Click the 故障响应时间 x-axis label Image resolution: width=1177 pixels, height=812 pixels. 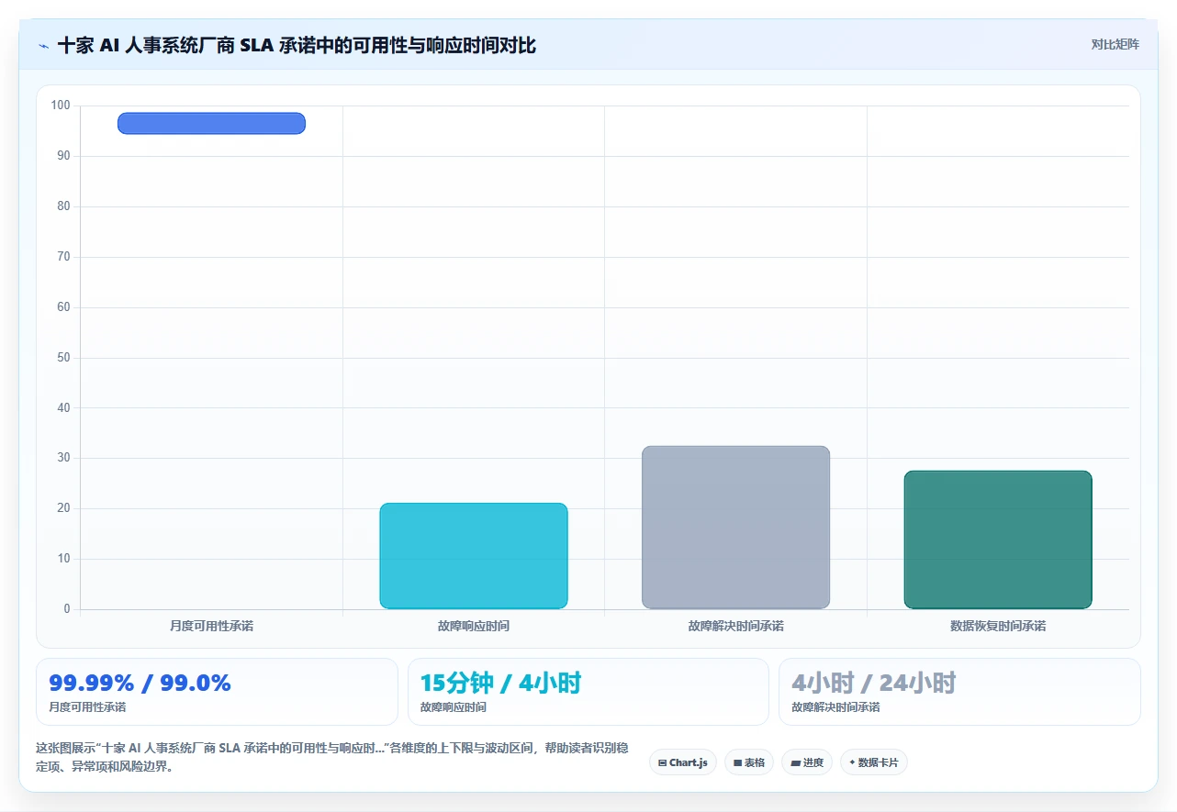474,626
